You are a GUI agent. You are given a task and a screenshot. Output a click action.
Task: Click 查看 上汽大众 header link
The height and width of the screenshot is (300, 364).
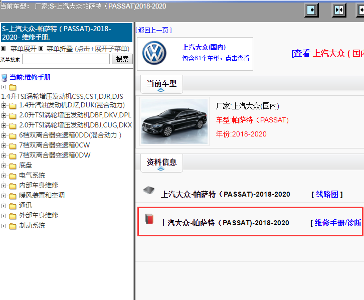pos(328,53)
